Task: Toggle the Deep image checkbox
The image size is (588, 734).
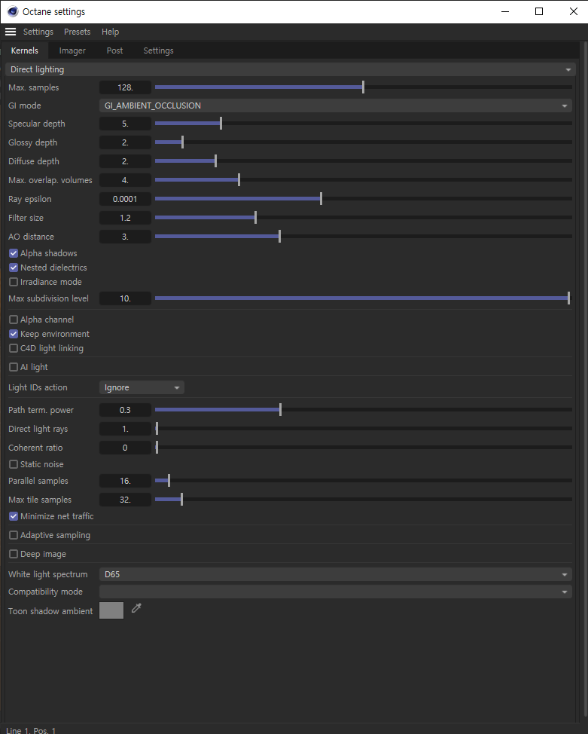Action: pos(14,554)
